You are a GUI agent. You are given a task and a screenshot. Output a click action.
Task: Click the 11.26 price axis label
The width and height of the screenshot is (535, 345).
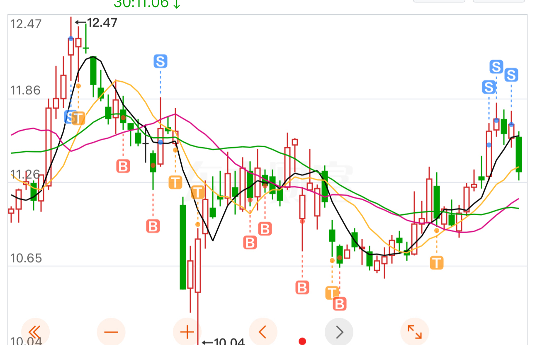[25, 174]
